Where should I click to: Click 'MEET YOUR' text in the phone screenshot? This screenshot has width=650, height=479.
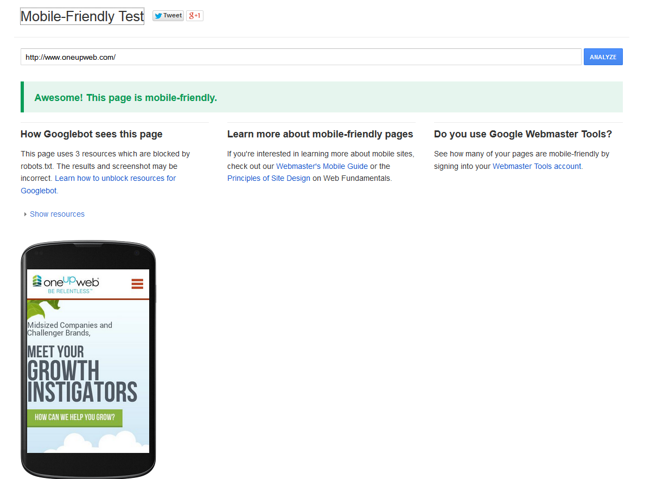click(x=55, y=351)
